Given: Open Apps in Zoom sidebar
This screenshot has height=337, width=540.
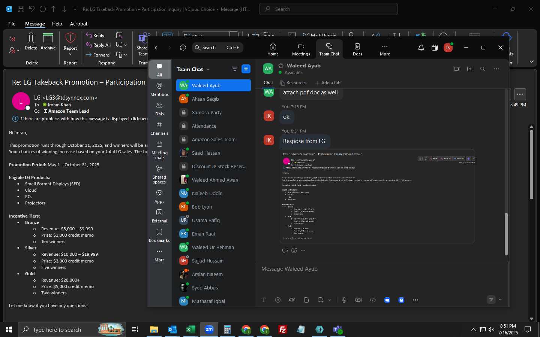Looking at the screenshot, I should 159,197.
